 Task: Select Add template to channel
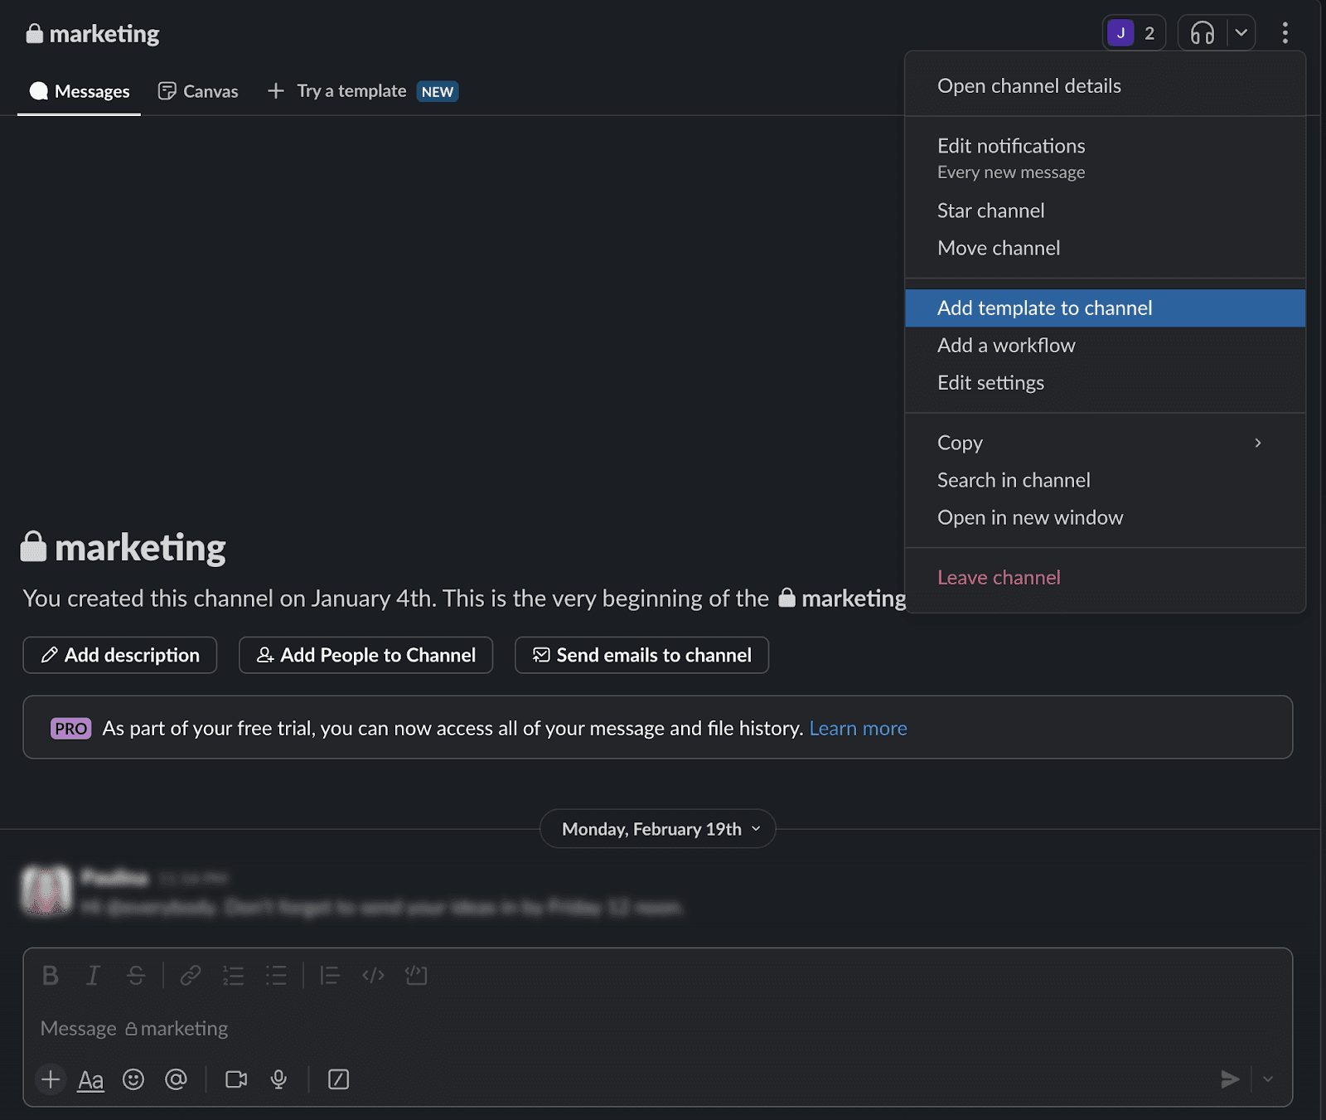pyautogui.click(x=1105, y=308)
